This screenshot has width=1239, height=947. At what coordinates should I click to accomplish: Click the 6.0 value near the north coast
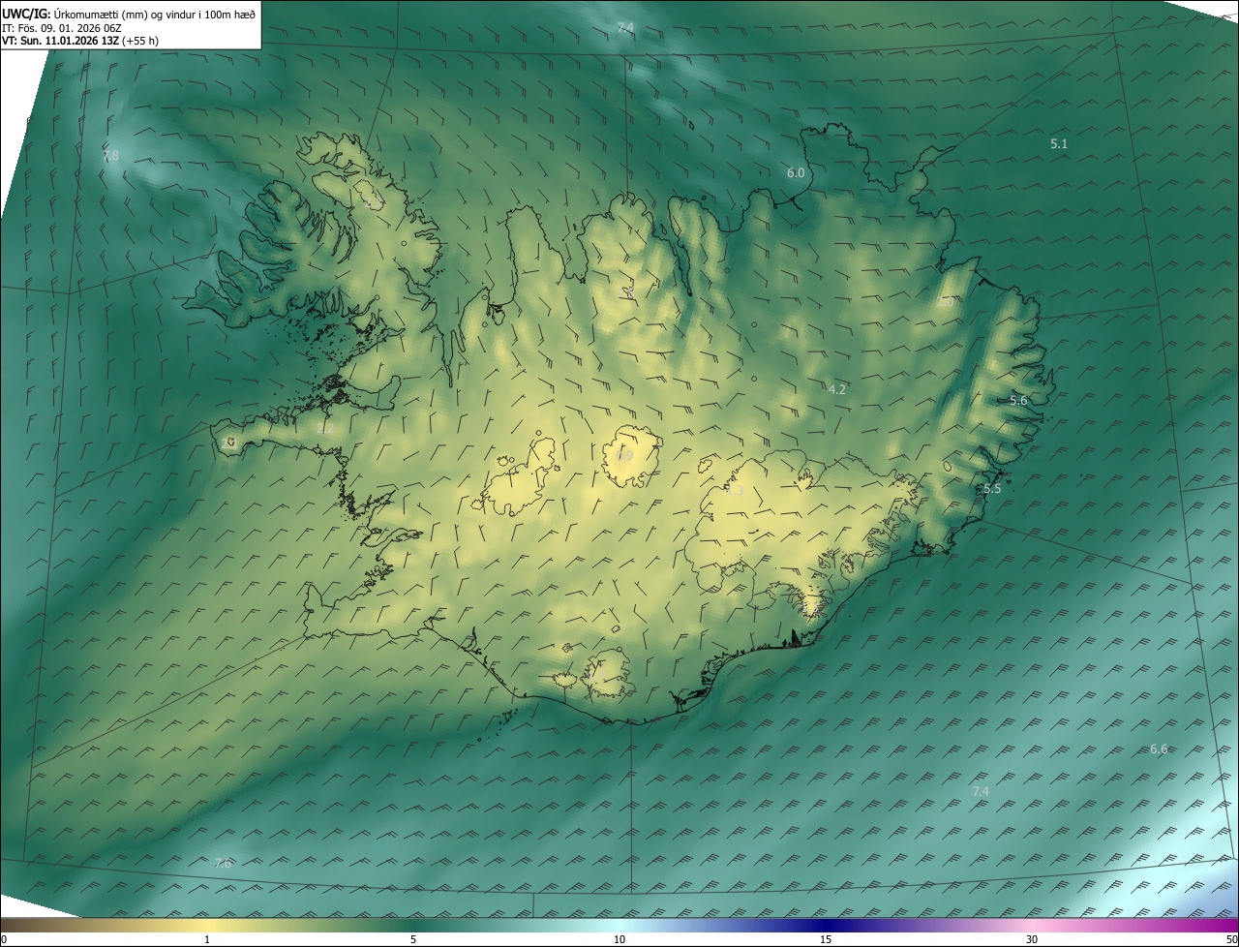pos(796,172)
